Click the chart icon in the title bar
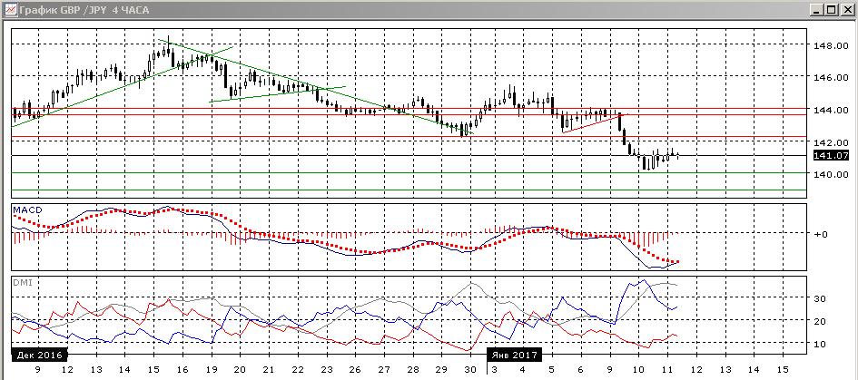 9,9
